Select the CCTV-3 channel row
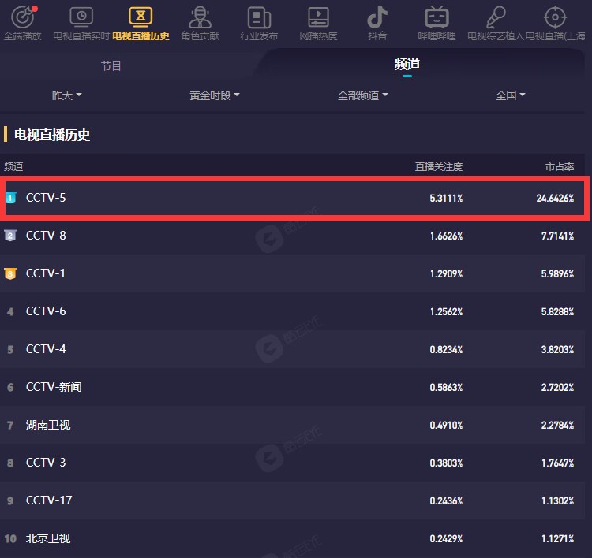The image size is (592, 558). tap(292, 463)
